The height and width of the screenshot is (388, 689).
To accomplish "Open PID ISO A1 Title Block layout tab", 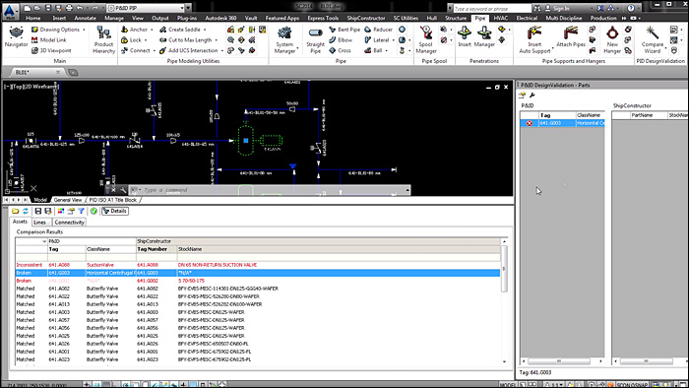I will click(113, 200).
